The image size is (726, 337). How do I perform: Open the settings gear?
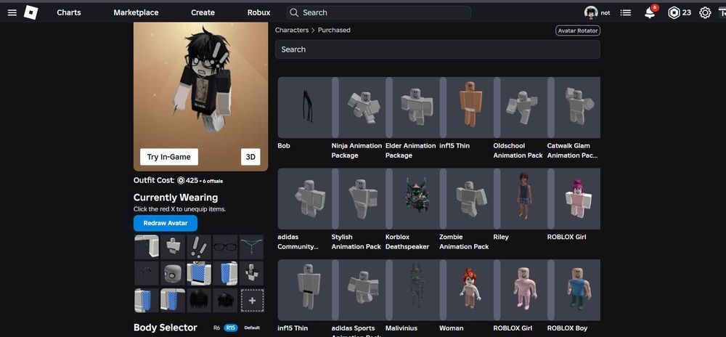[x=705, y=12]
